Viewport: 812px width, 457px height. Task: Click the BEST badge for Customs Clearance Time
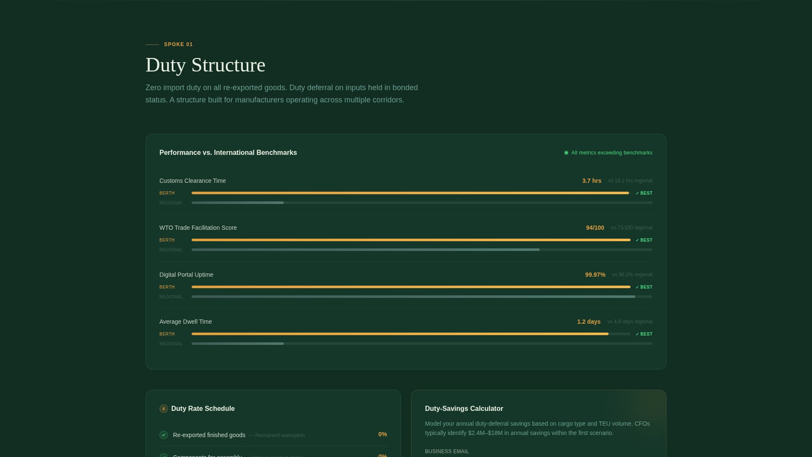pos(644,193)
